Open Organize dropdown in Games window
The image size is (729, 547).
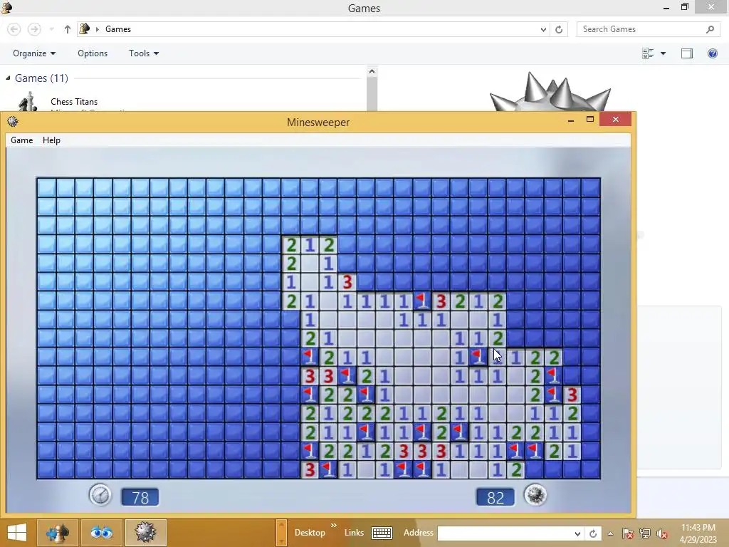click(x=34, y=53)
